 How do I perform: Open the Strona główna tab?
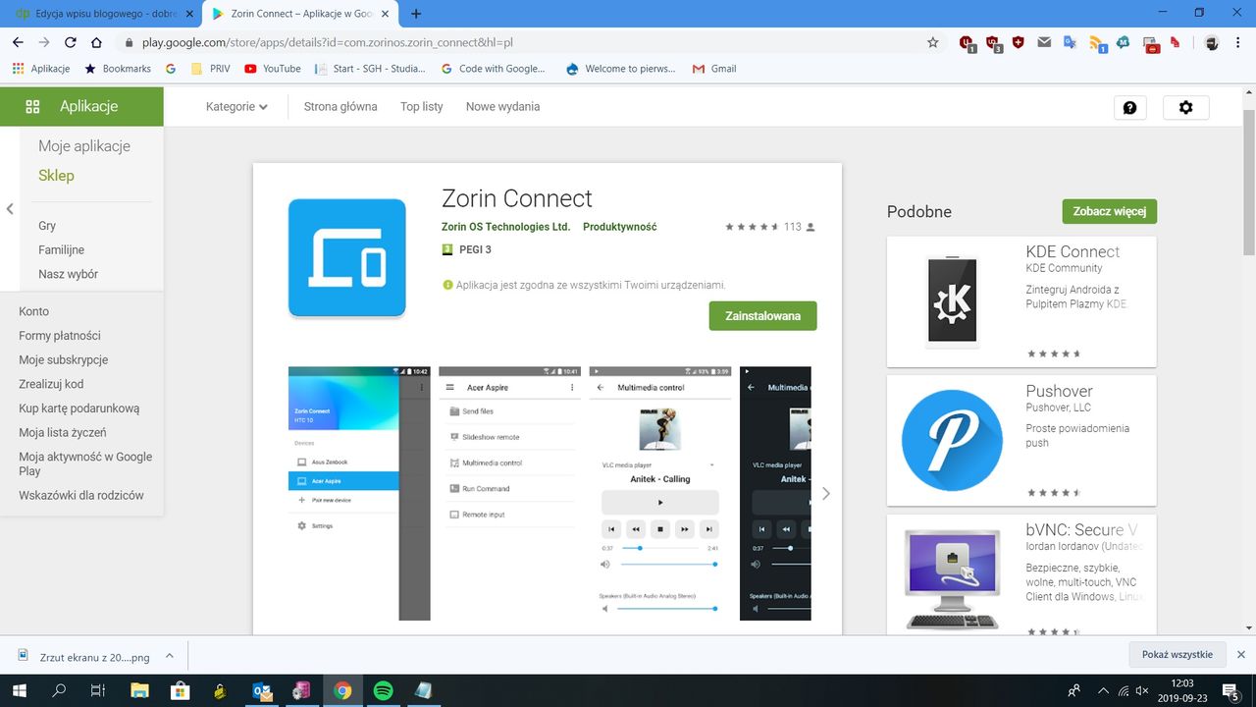point(340,107)
